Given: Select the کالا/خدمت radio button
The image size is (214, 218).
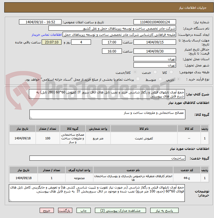Looking at the screenshot, I should (x=135, y=72).
